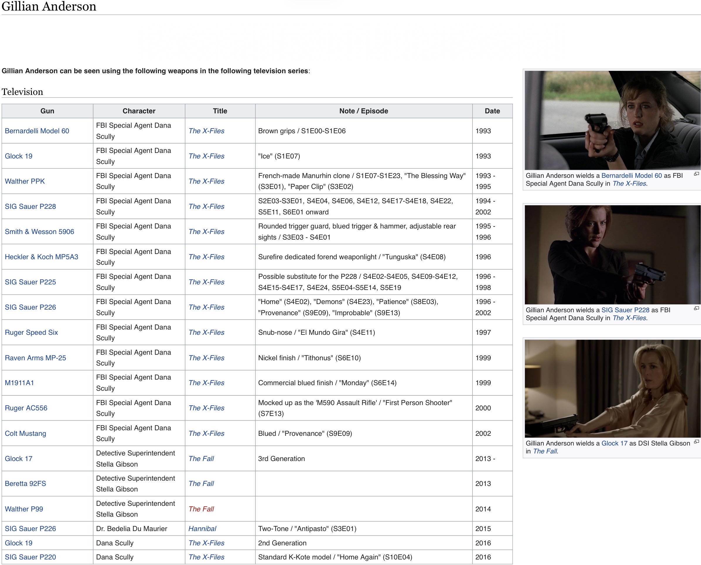Click enlarge icon beside Glock 17 caption

pos(696,442)
